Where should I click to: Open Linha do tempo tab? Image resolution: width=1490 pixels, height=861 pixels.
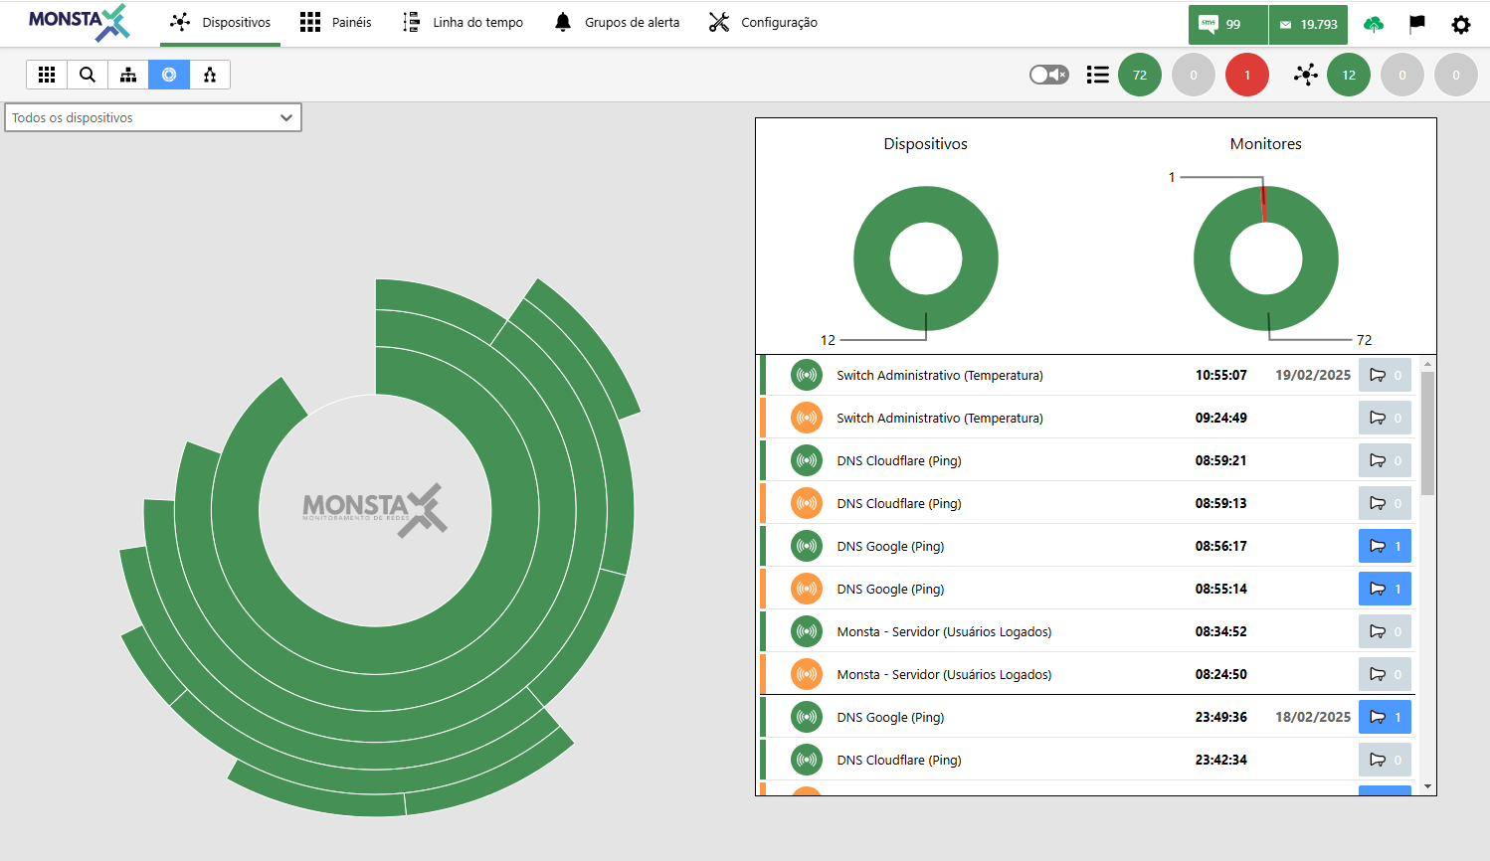pos(463,23)
